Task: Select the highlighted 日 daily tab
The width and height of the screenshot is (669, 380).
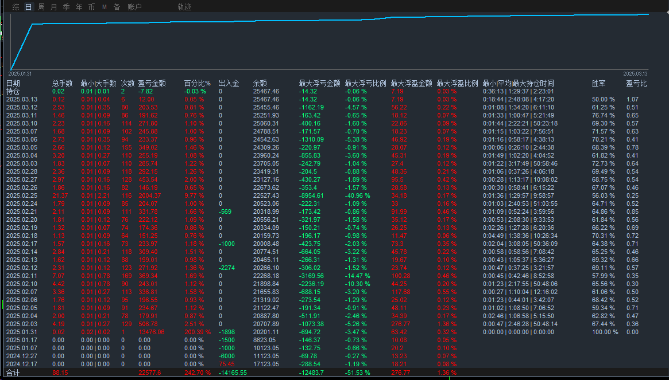Action: click(28, 7)
